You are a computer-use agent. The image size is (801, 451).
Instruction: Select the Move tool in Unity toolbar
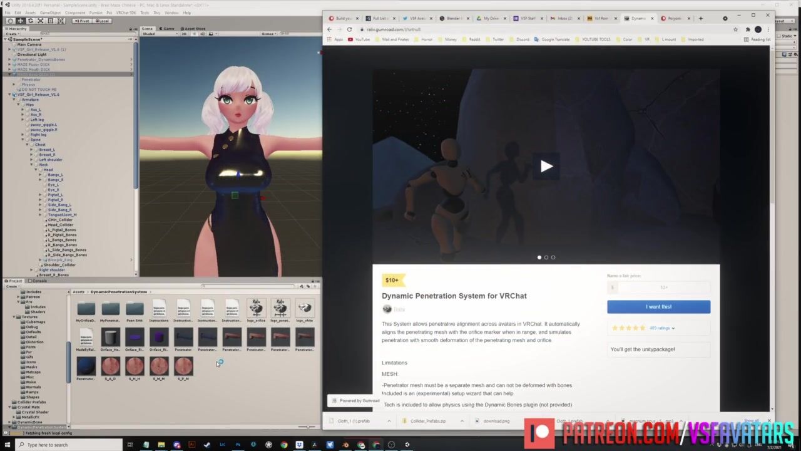coord(20,21)
